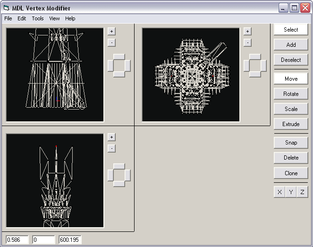The image size is (313, 247).
Task: Click the X coordinate field showing 0.586
Action: [17, 239]
